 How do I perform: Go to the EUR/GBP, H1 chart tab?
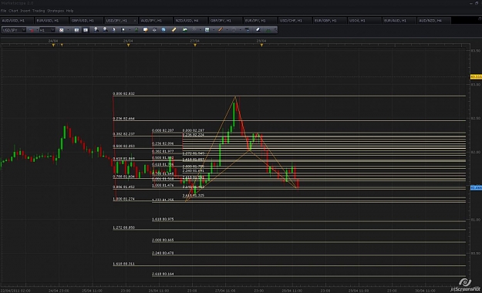click(329, 21)
